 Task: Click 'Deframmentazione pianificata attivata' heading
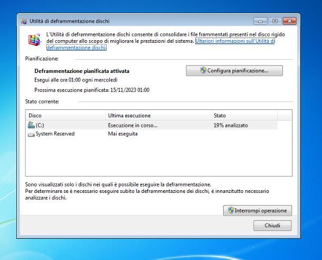coord(82,71)
